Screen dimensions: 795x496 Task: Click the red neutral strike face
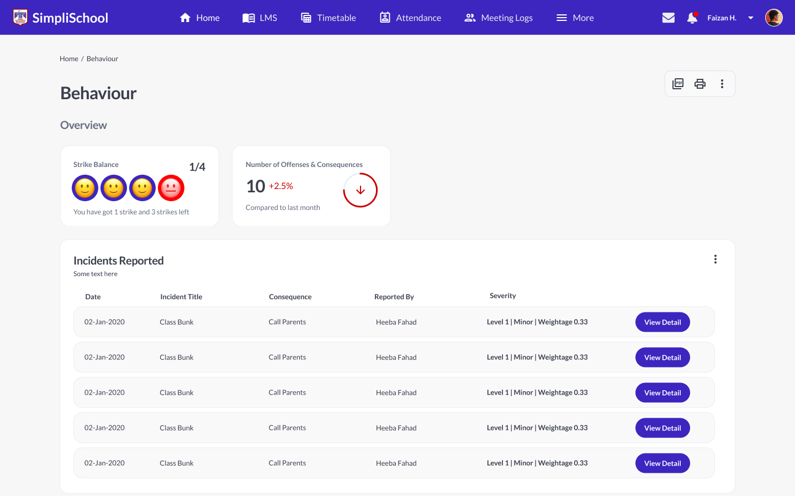171,188
